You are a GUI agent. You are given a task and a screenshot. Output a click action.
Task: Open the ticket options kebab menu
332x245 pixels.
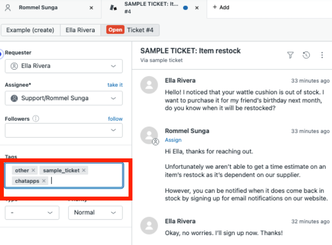322,55
